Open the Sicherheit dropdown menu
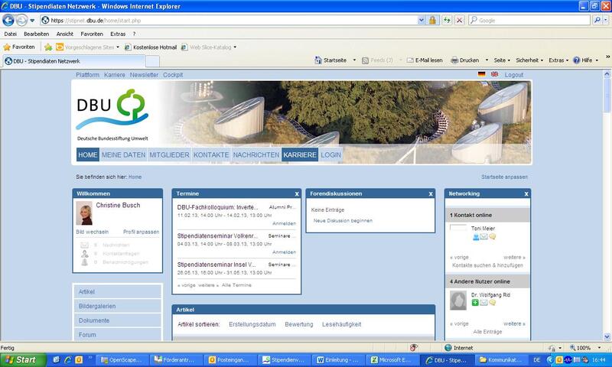Image resolution: width=612 pixels, height=367 pixels. (529, 60)
